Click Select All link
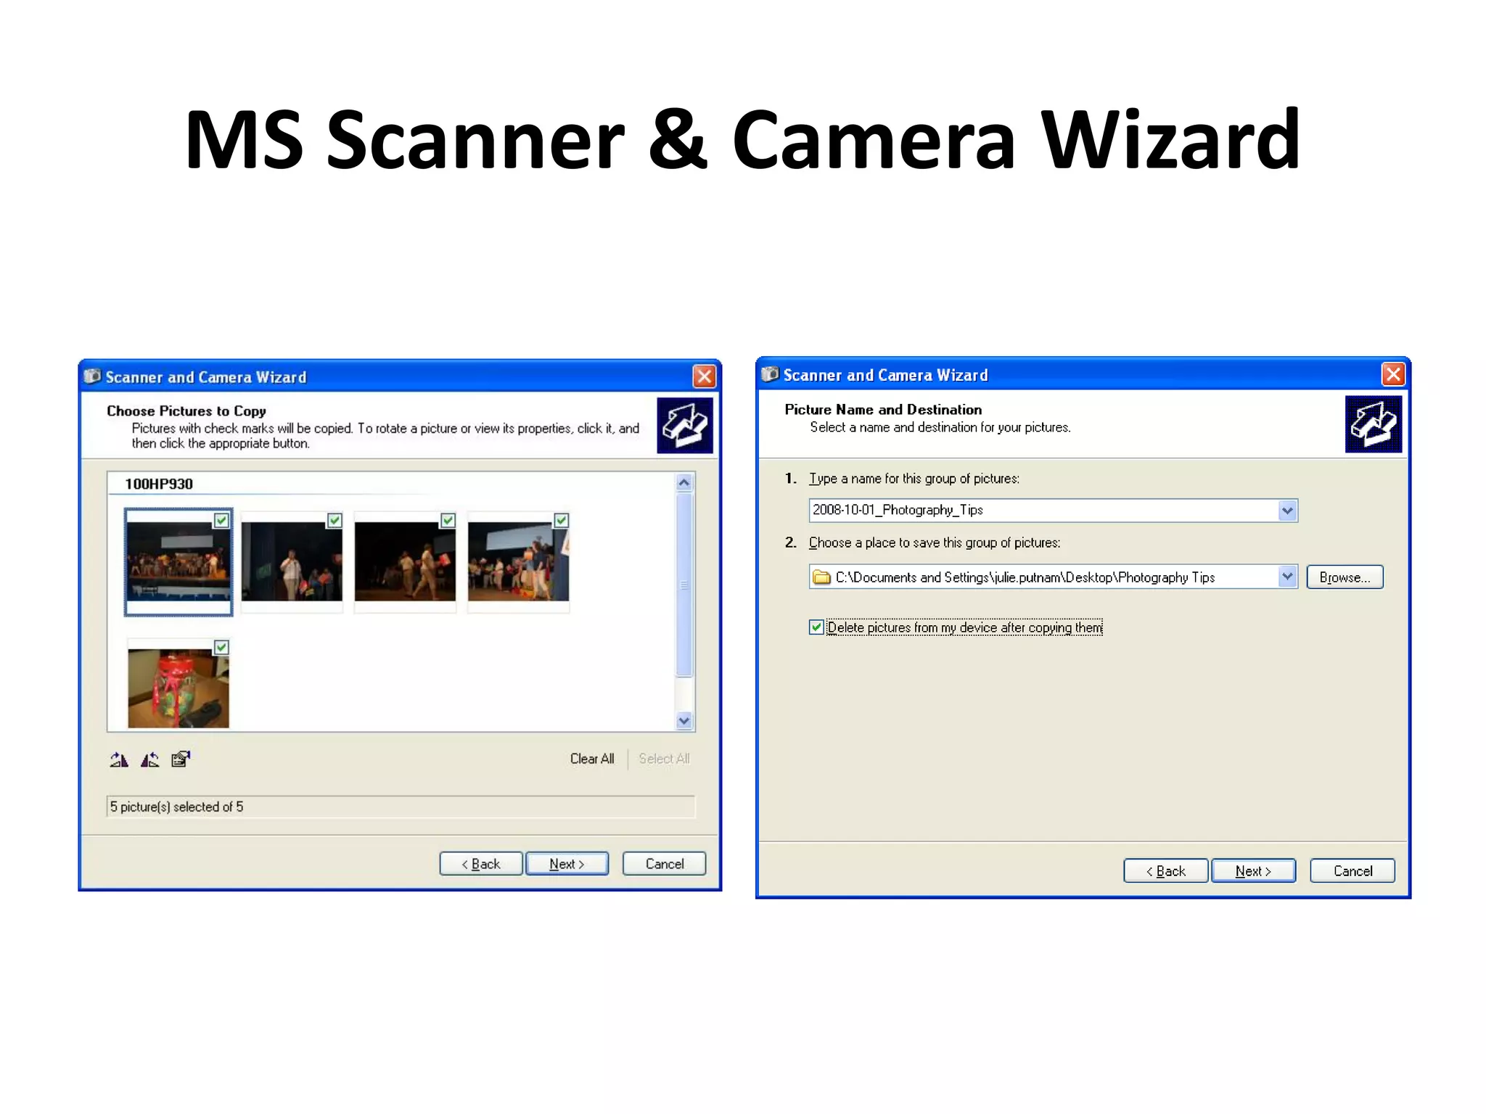Viewport: 1486px width, 1114px height. coord(664,759)
